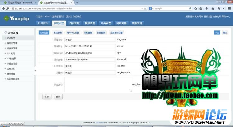Close the 欢迎使用Yourphp browser tab
The image size is (233, 127).
pyautogui.click(x=71, y=3)
